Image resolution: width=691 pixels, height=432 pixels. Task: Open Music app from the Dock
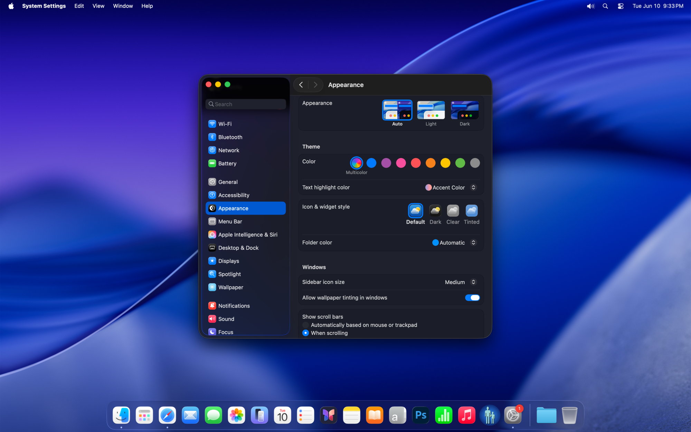[x=466, y=415]
